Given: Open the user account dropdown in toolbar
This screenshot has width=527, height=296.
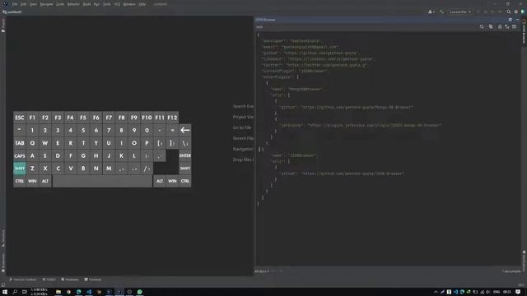Looking at the screenshot, I should (431, 12).
